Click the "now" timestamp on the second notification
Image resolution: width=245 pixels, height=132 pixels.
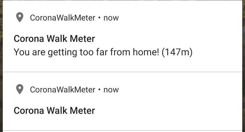(x=111, y=90)
